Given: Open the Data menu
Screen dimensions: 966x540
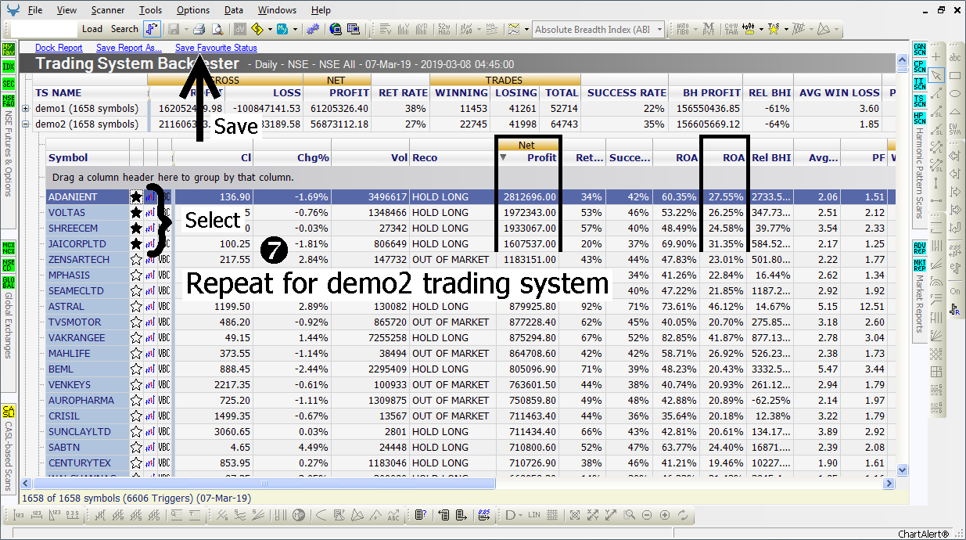Looking at the screenshot, I should point(234,10).
